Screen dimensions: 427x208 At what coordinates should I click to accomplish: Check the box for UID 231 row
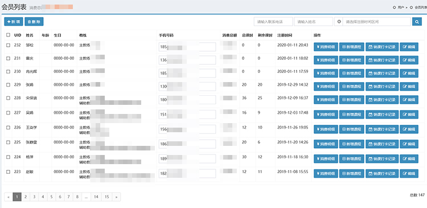point(8,58)
